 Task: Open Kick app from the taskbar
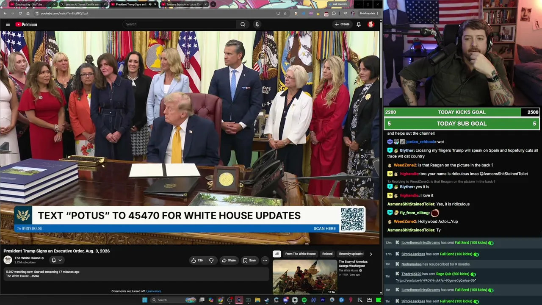pyautogui.click(x=379, y=300)
